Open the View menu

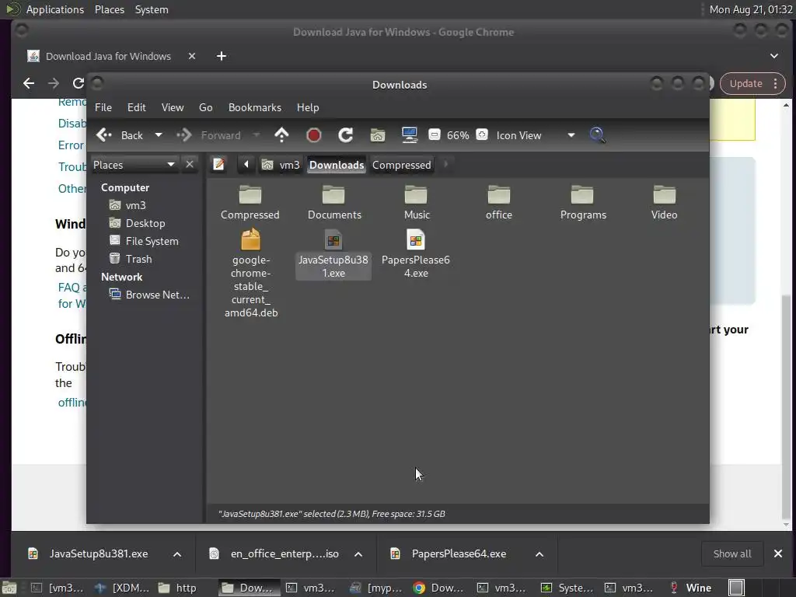click(173, 107)
